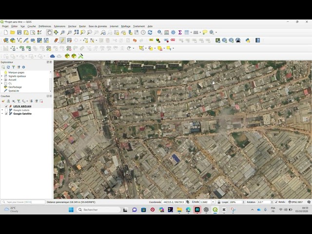
Task: Expand the Accueil tree node
Action: [2, 80]
